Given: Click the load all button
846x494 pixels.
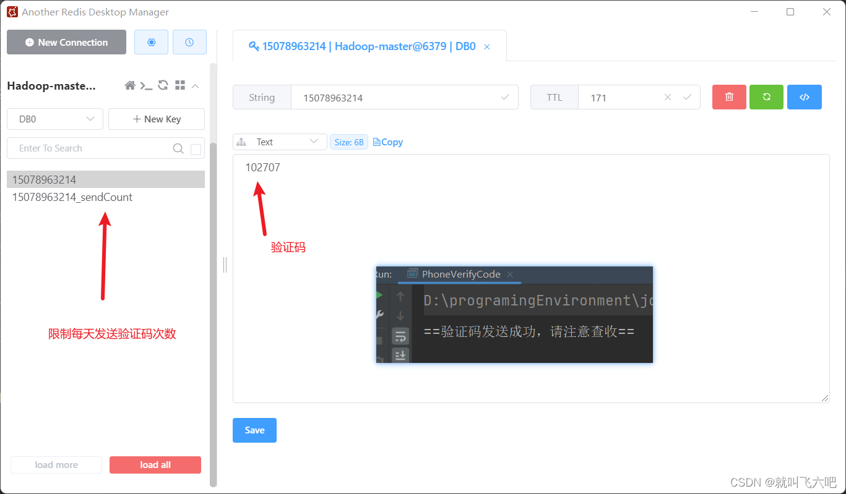Looking at the screenshot, I should [155, 465].
